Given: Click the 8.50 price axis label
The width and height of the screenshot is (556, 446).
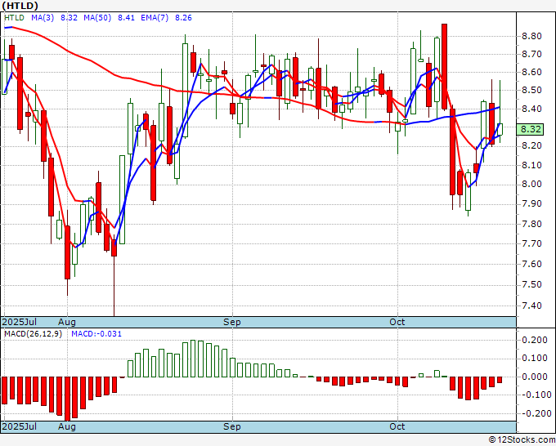Looking at the screenshot, I should (531, 91).
